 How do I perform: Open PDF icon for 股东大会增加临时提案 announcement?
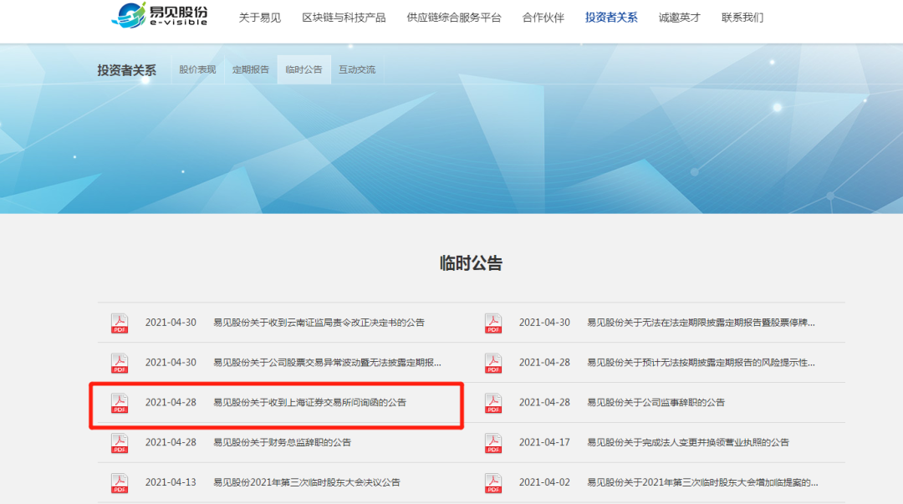pos(493,483)
